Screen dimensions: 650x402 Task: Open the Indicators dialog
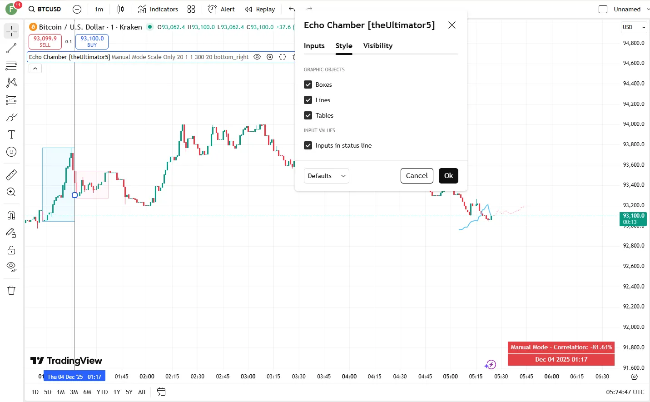158,9
